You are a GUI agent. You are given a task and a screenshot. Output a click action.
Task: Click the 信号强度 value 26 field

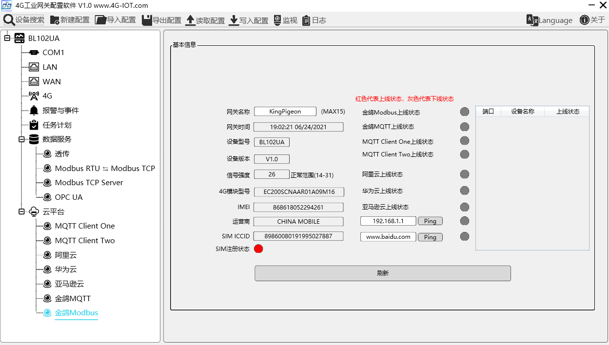coord(272,174)
